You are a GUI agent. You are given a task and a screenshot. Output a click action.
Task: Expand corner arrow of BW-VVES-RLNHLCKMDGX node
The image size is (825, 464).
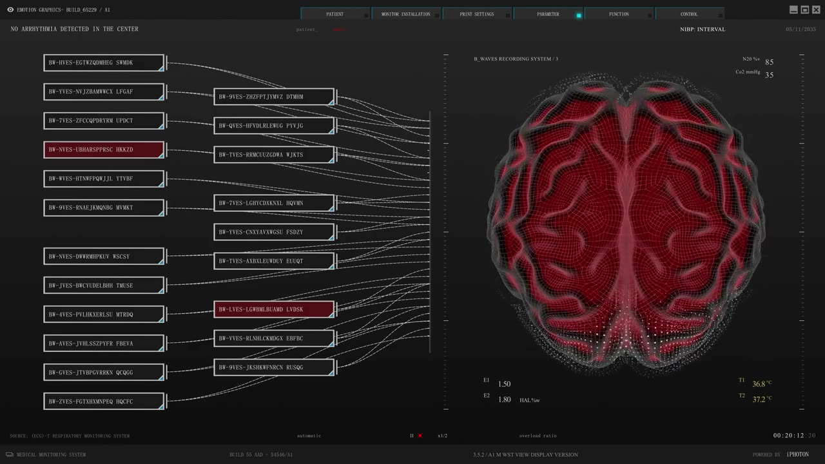(x=331, y=343)
